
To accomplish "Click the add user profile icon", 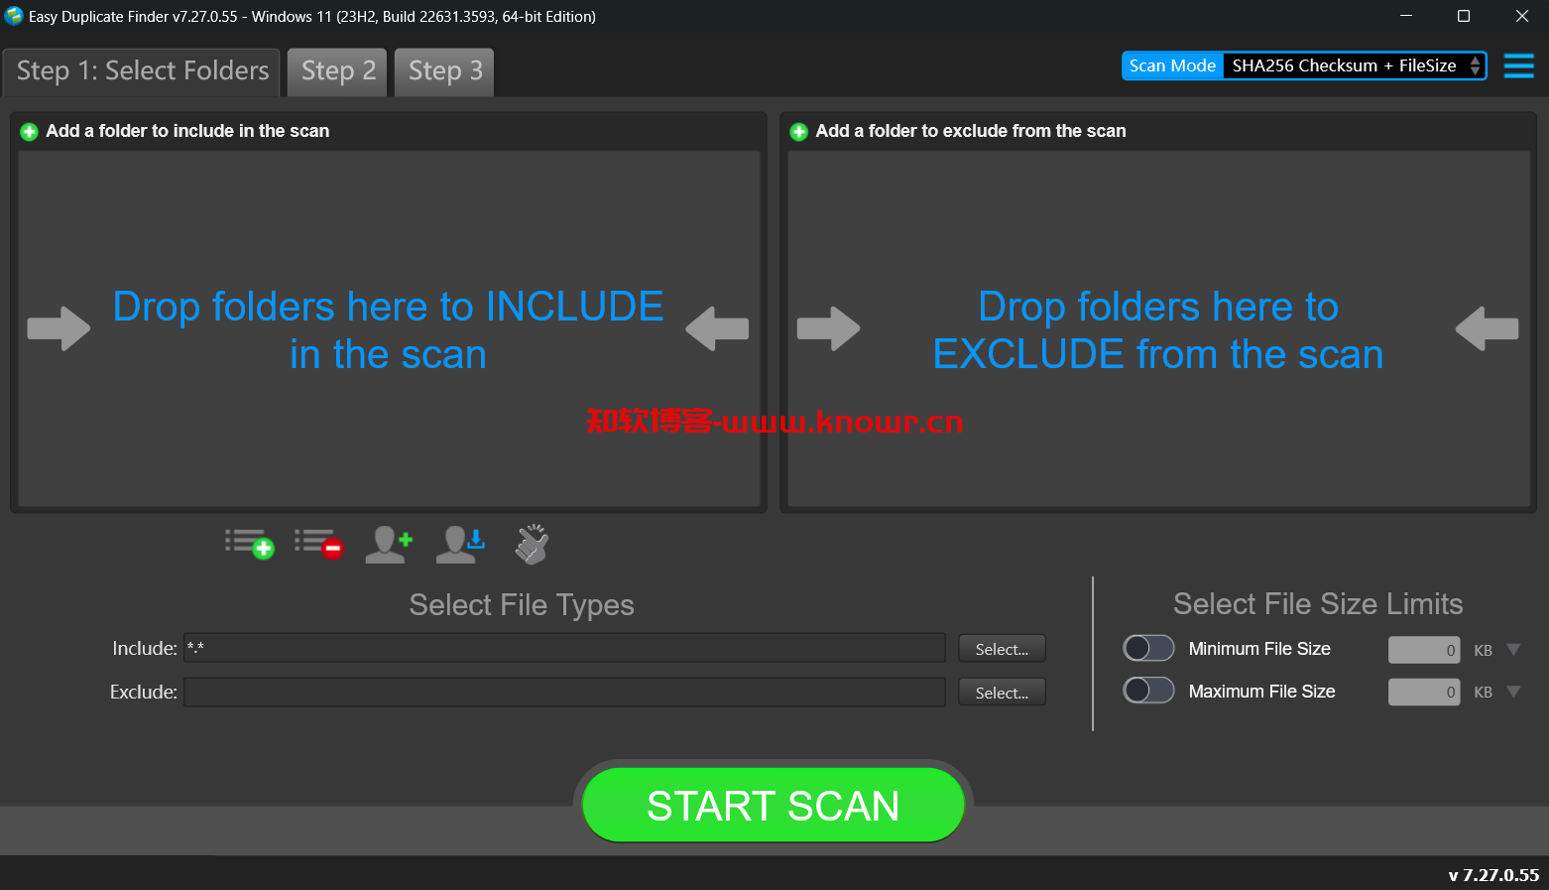I will tap(388, 544).
